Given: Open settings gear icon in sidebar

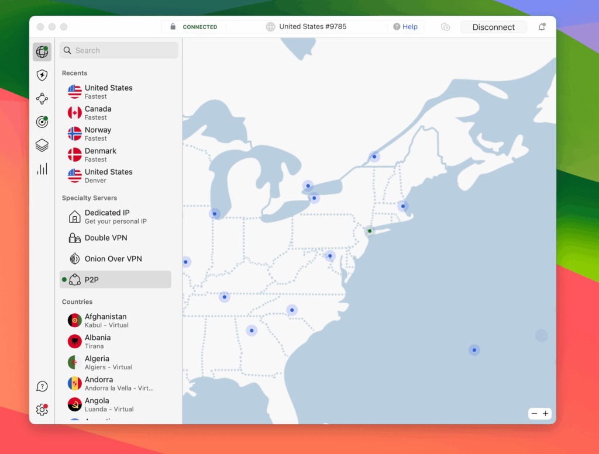Looking at the screenshot, I should click(42, 410).
